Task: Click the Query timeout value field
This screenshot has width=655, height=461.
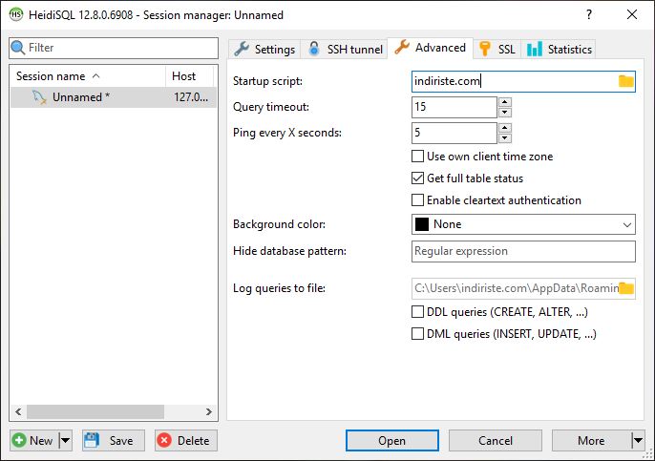Action: point(454,107)
